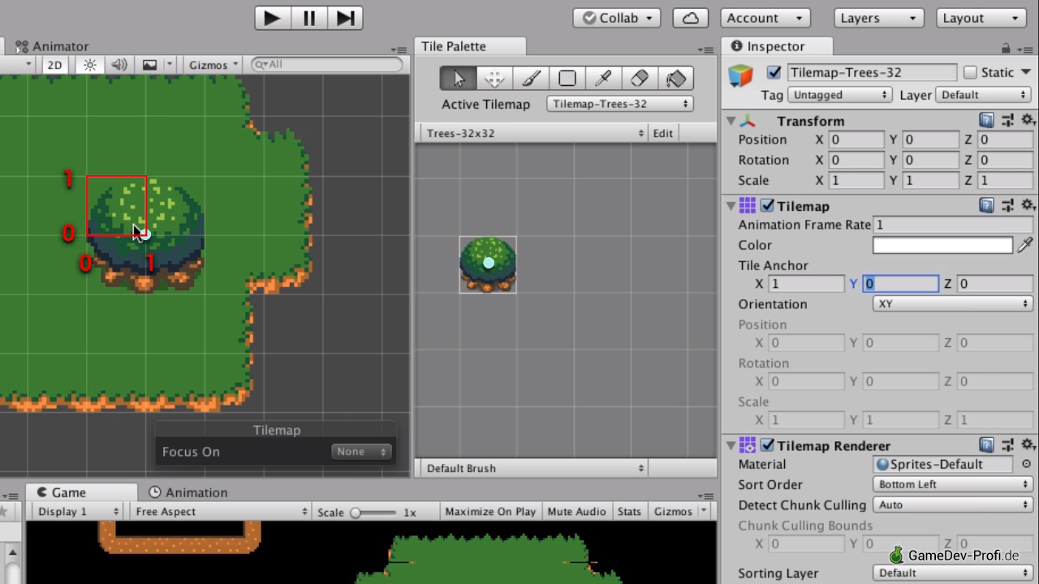Image resolution: width=1039 pixels, height=584 pixels.
Task: Toggle scene lighting sun icon
Action: [90, 65]
